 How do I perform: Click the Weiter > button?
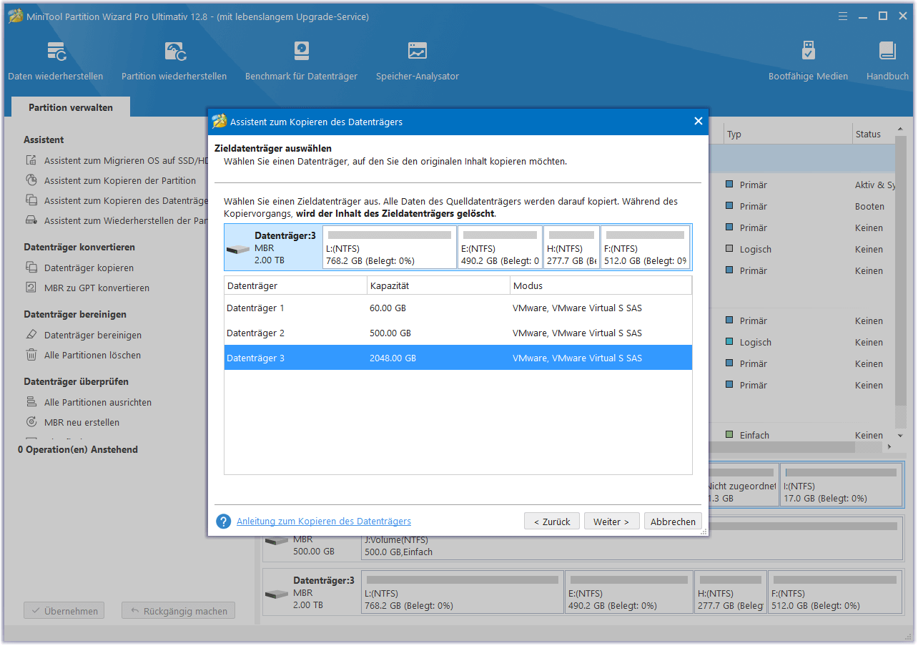tap(611, 522)
